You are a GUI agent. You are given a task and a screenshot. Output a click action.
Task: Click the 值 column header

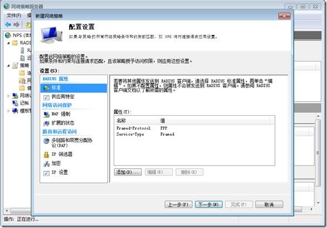214,120
